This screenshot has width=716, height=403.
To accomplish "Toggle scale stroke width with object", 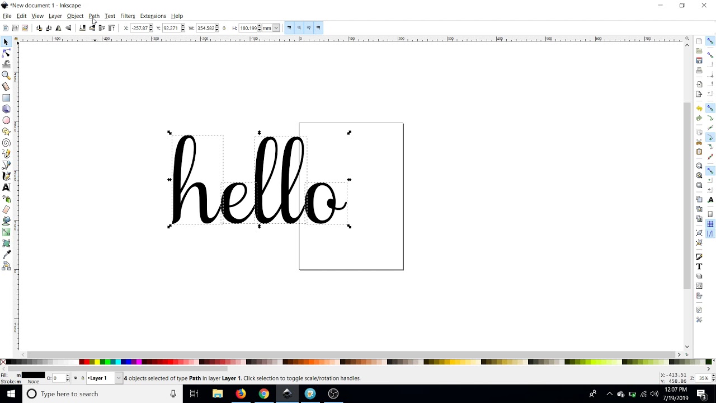I will (289, 28).
